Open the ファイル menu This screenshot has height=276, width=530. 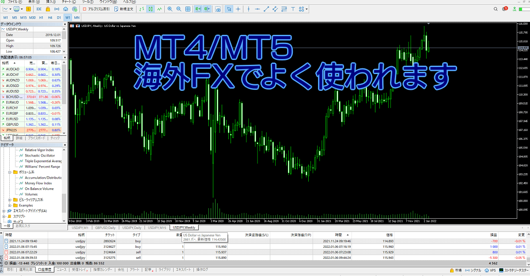point(15,2)
